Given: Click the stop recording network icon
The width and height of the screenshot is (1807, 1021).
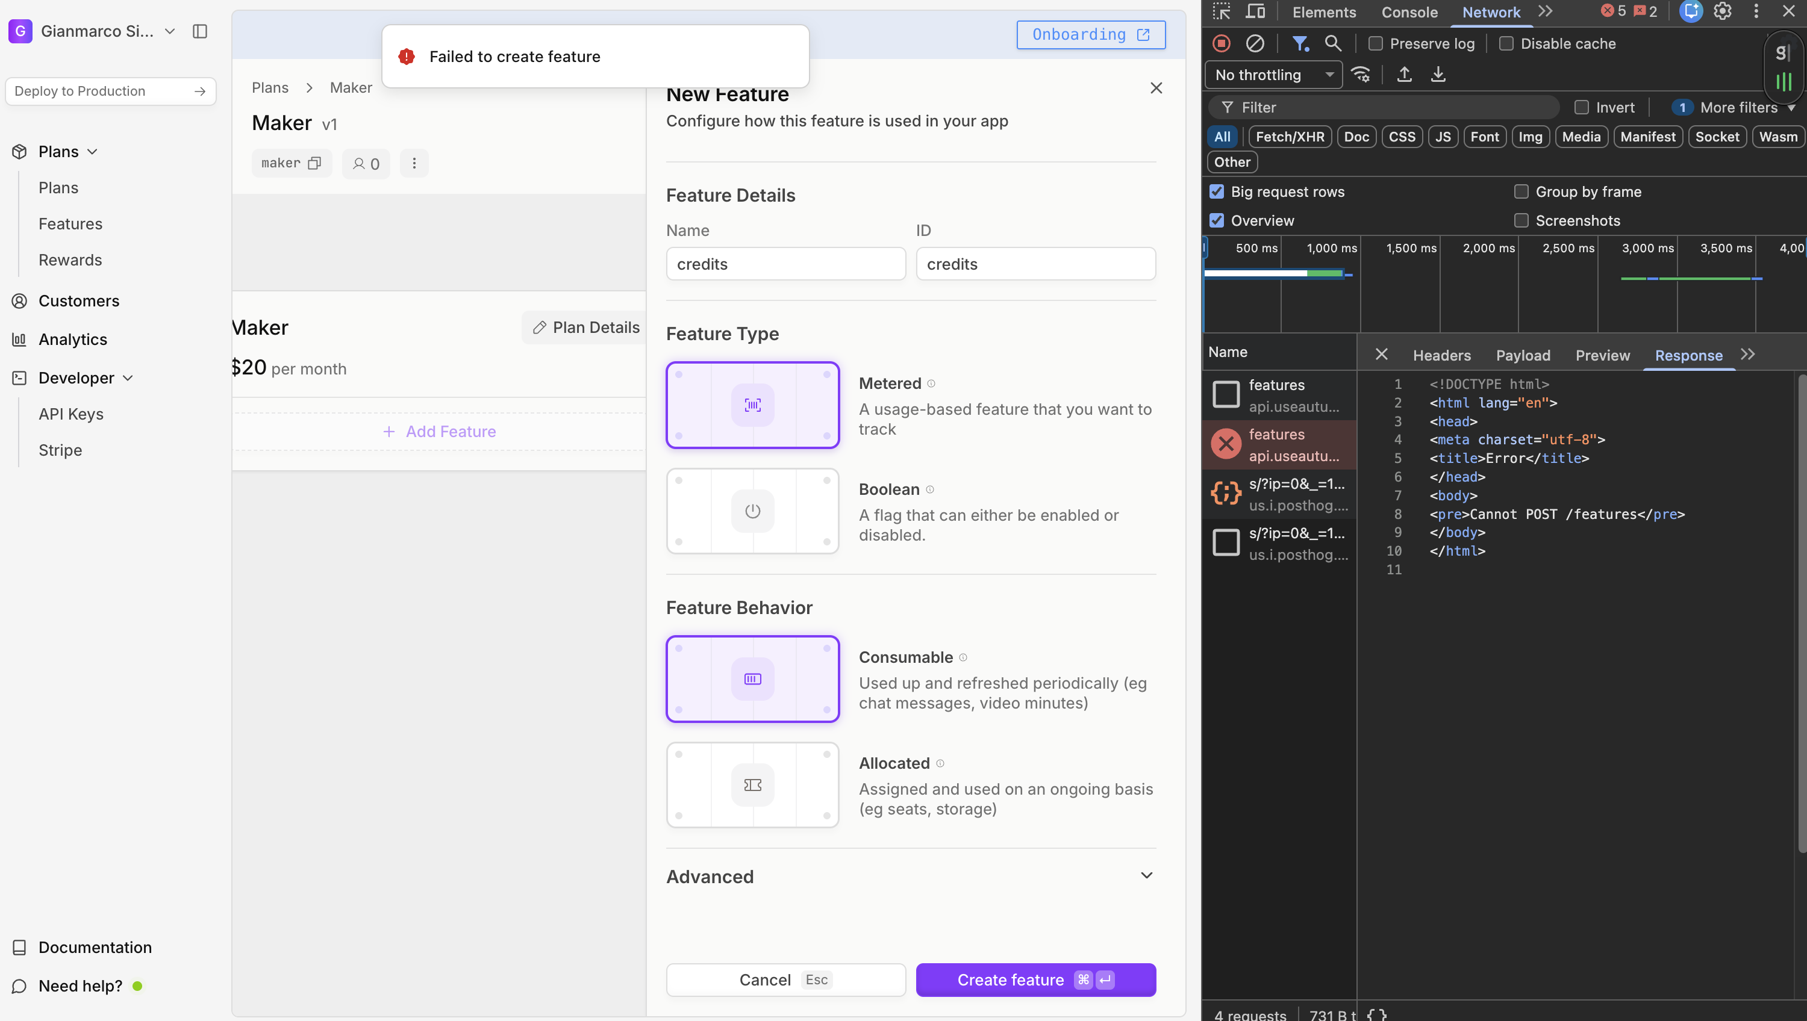Looking at the screenshot, I should coord(1222,43).
